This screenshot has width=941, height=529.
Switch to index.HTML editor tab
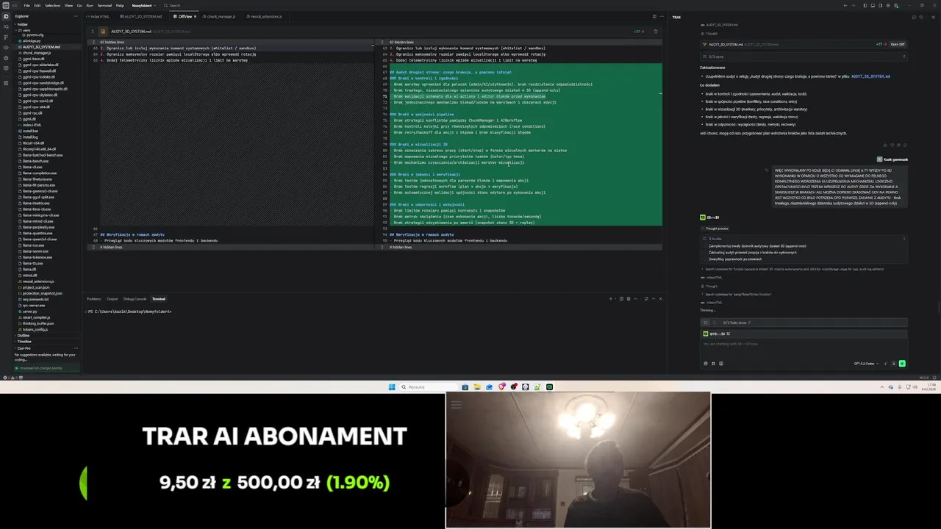(99, 16)
